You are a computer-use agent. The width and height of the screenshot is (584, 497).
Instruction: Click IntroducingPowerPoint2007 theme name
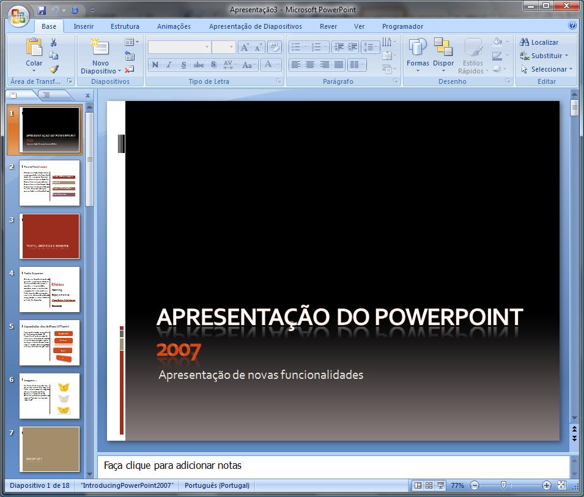point(127,485)
